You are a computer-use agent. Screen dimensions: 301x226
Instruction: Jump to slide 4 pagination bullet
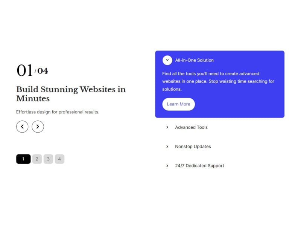point(59,159)
